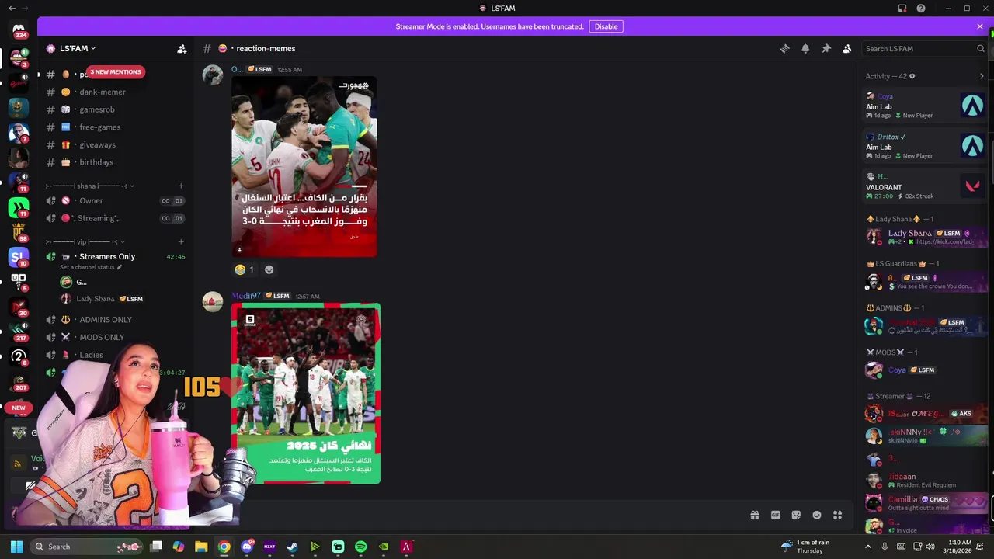Open the free-games channel

115,127
